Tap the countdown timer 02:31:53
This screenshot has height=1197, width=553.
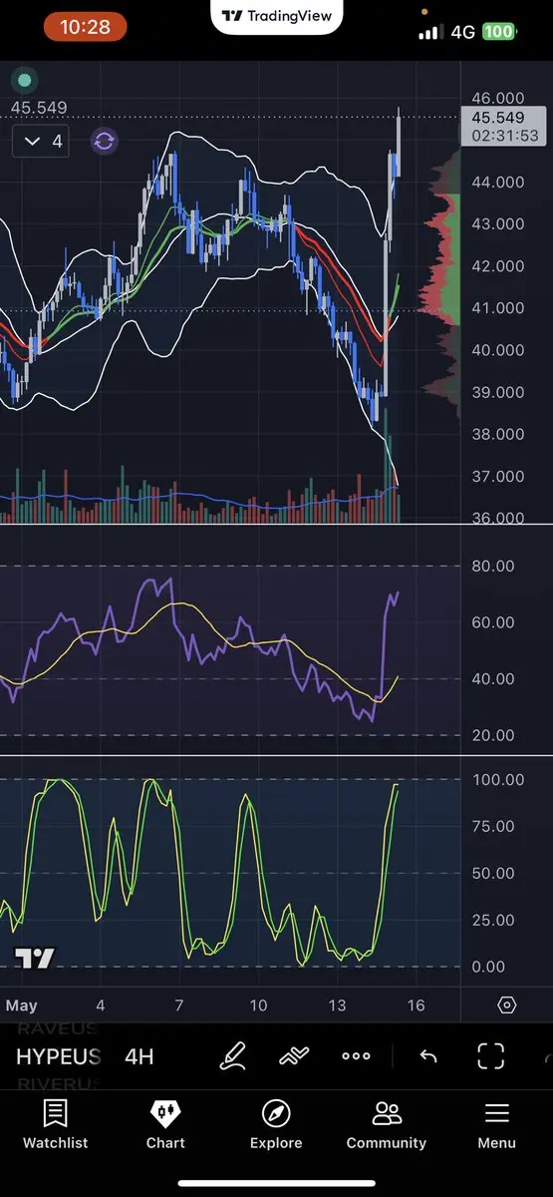point(507,135)
